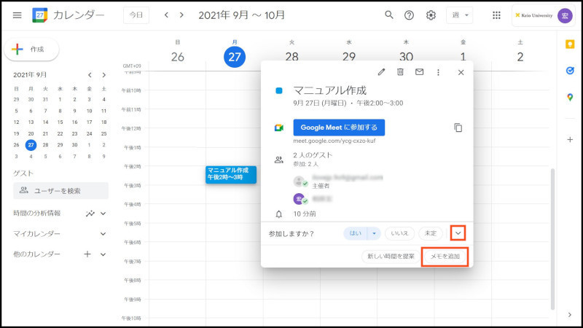This screenshot has height=328, width=583.
Task: Expand the マイカレンダー section
Action: click(x=103, y=234)
